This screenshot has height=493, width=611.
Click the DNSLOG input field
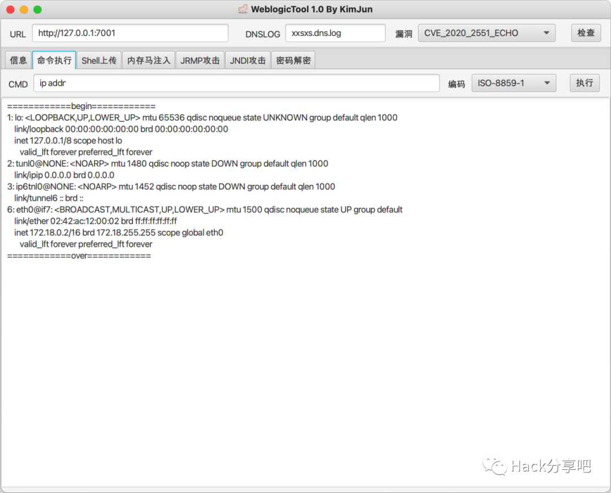coord(335,33)
